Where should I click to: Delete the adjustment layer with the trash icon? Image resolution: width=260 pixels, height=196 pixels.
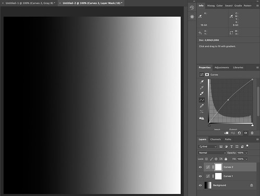252,133
